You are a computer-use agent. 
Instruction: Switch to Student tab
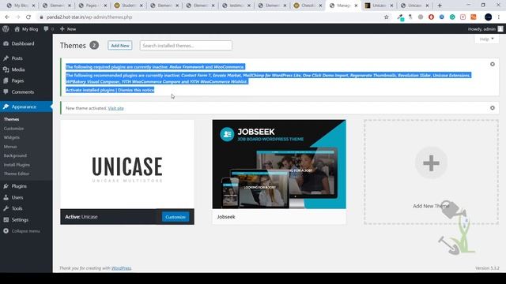click(128, 6)
